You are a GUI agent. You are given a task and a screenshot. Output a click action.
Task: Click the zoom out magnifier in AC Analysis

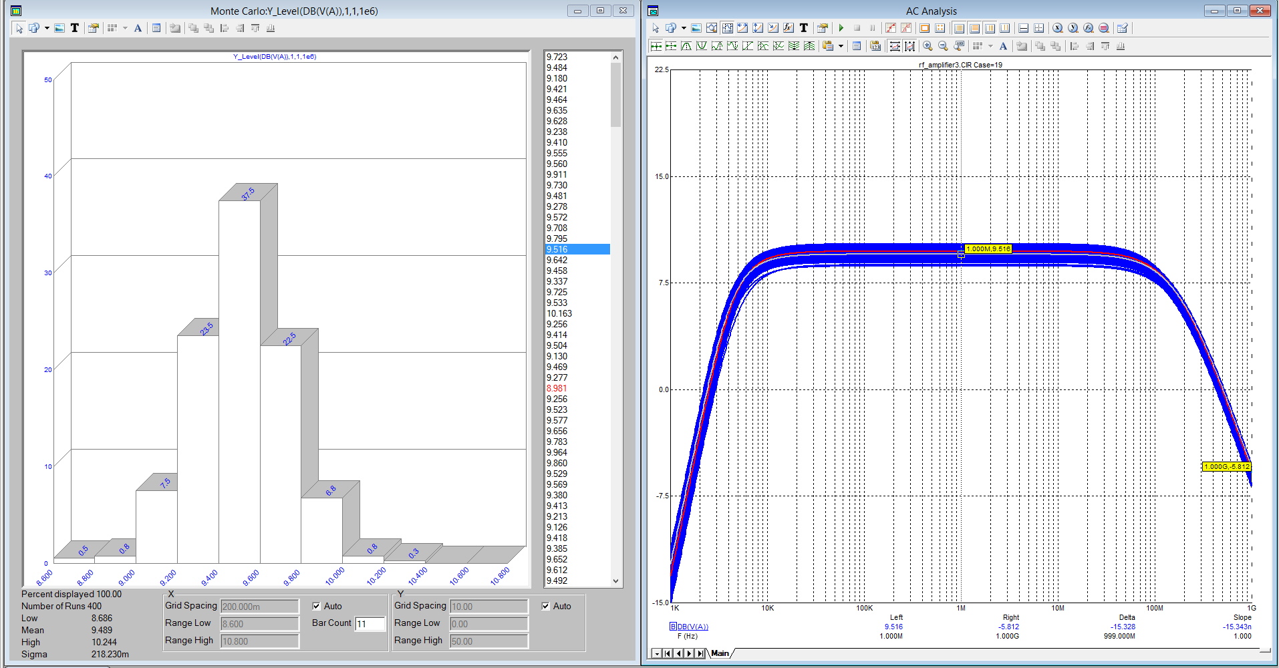943,46
